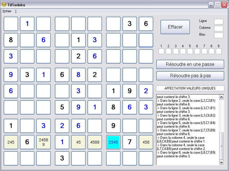
Task: Select the blue 1 cell in top row
Action: (27, 24)
